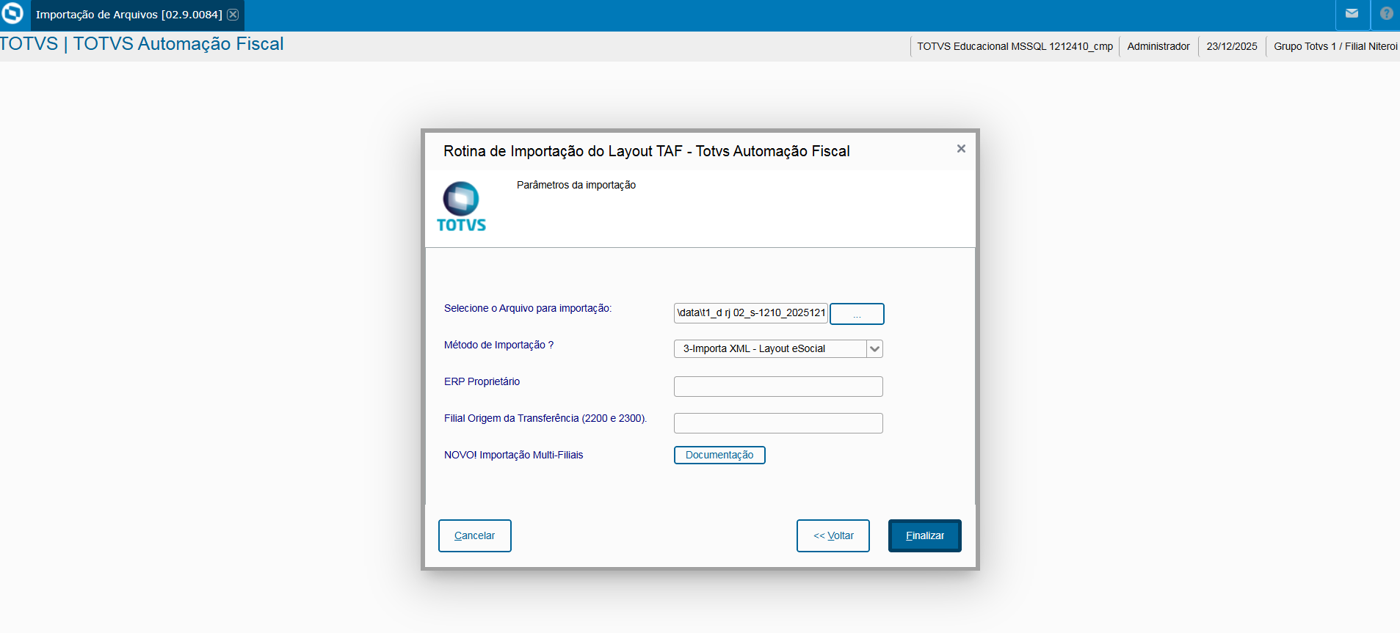Click the date 23/12/2025 in header

(1232, 46)
